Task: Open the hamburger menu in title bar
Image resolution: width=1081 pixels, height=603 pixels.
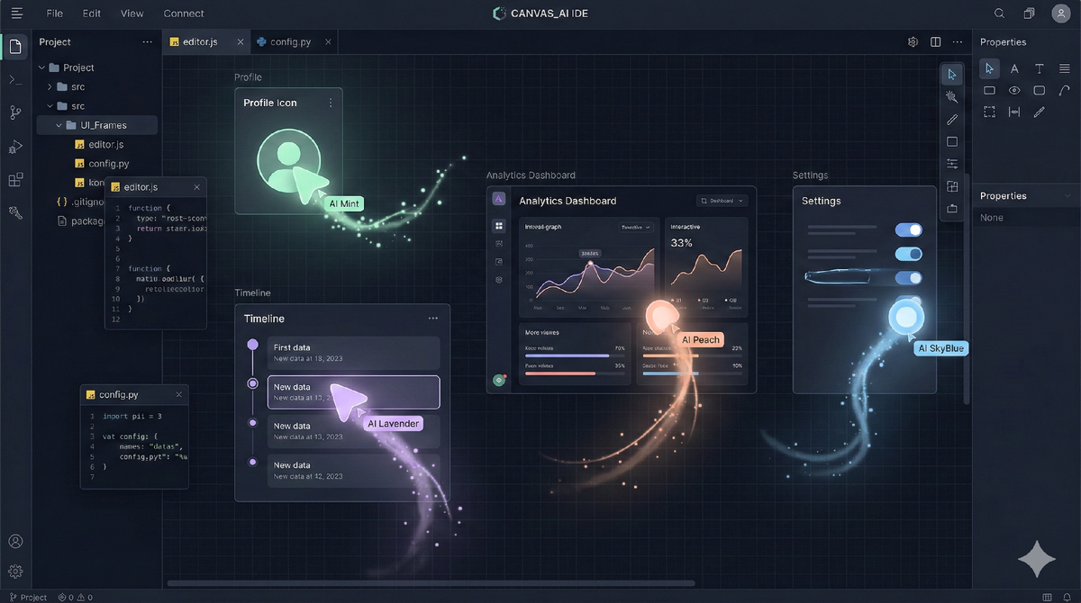Action: [15, 13]
